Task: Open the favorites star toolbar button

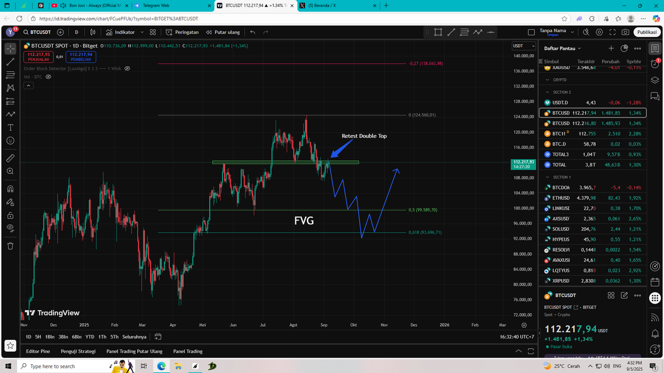Action: 11,345
